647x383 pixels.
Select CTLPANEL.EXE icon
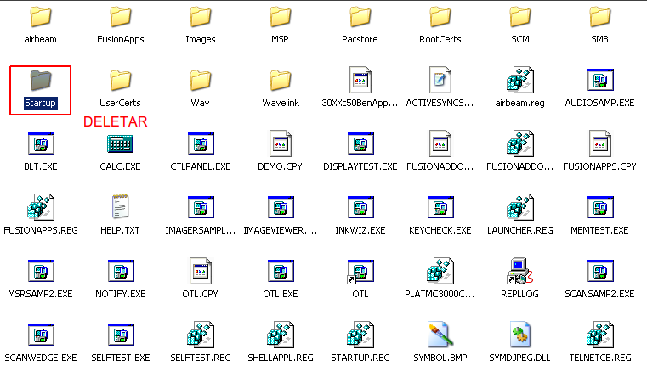click(x=201, y=144)
